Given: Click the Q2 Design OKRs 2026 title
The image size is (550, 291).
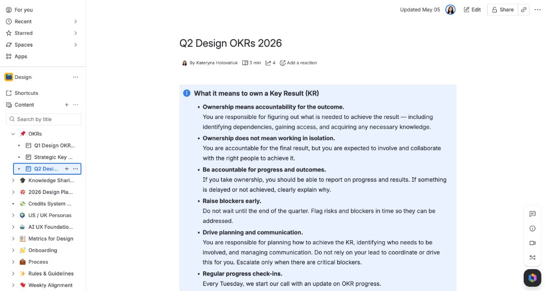Looking at the screenshot, I should click(230, 43).
